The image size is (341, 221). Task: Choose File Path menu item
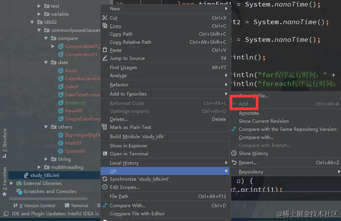click(165, 196)
